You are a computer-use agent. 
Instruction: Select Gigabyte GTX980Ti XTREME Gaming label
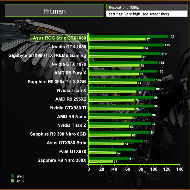tap(47, 55)
